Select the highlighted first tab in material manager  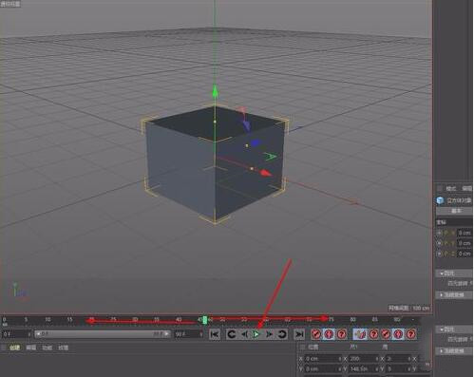pos(14,348)
